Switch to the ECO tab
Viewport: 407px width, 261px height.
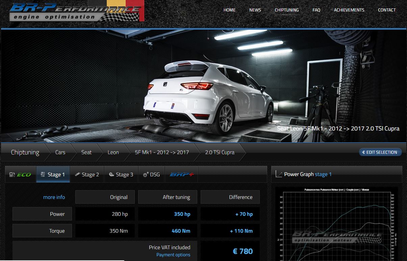coord(21,174)
